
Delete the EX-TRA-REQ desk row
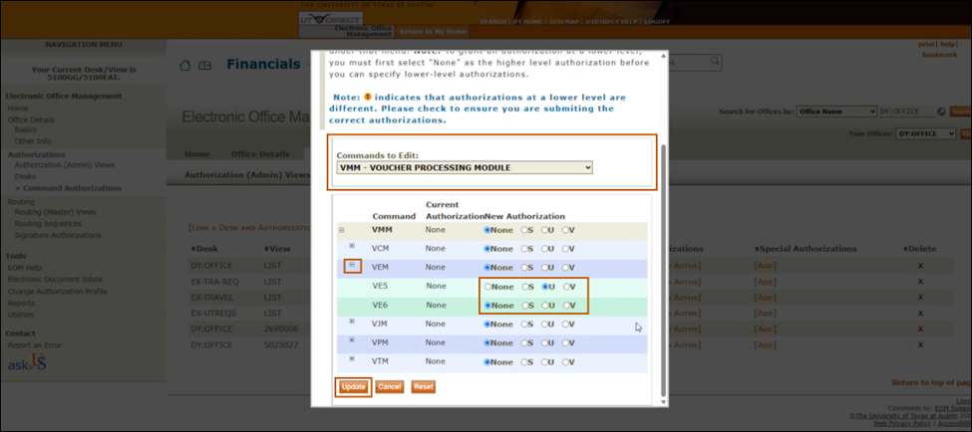click(x=920, y=282)
